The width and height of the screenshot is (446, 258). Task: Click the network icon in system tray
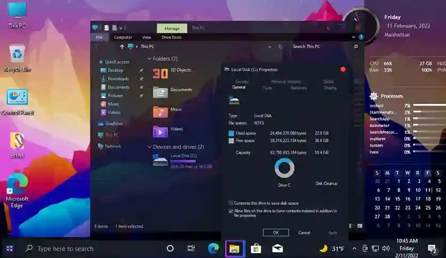[375, 248]
